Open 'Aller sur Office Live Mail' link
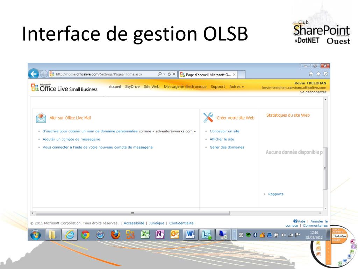 point(70,118)
